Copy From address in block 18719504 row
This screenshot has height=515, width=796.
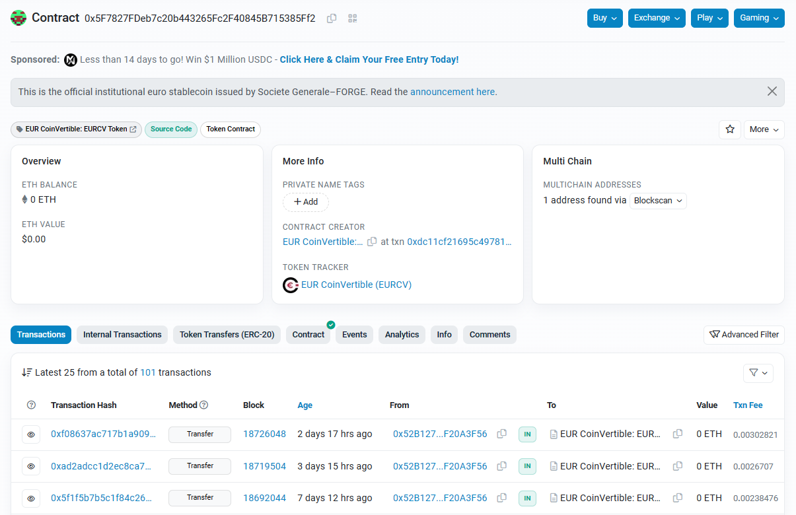coord(502,466)
